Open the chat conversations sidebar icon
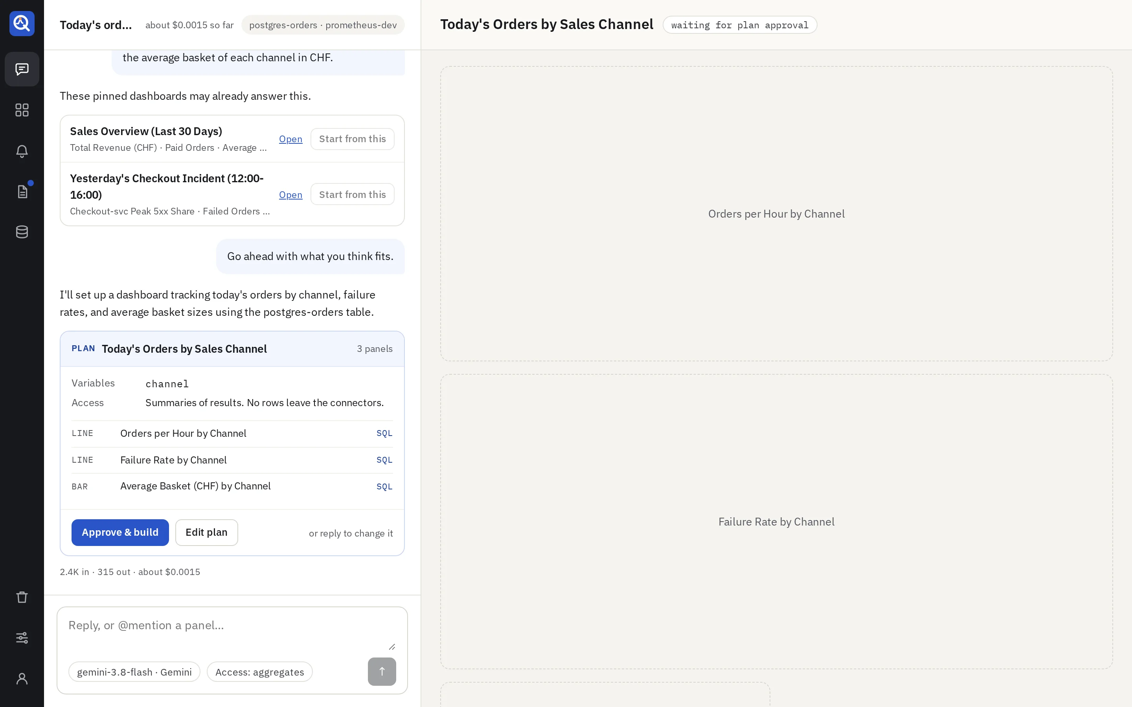This screenshot has height=707, width=1132. coord(22,69)
